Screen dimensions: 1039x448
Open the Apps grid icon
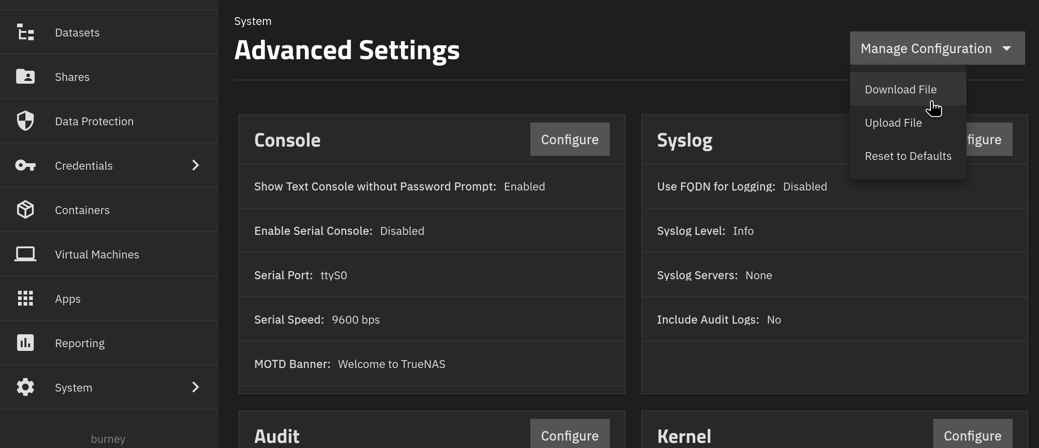(25, 298)
